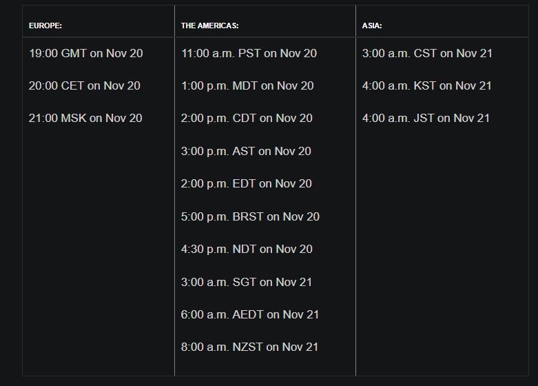Select the 21:00 MSK on Nov 20 entry
This screenshot has height=386, width=538.
pyautogui.click(x=85, y=118)
